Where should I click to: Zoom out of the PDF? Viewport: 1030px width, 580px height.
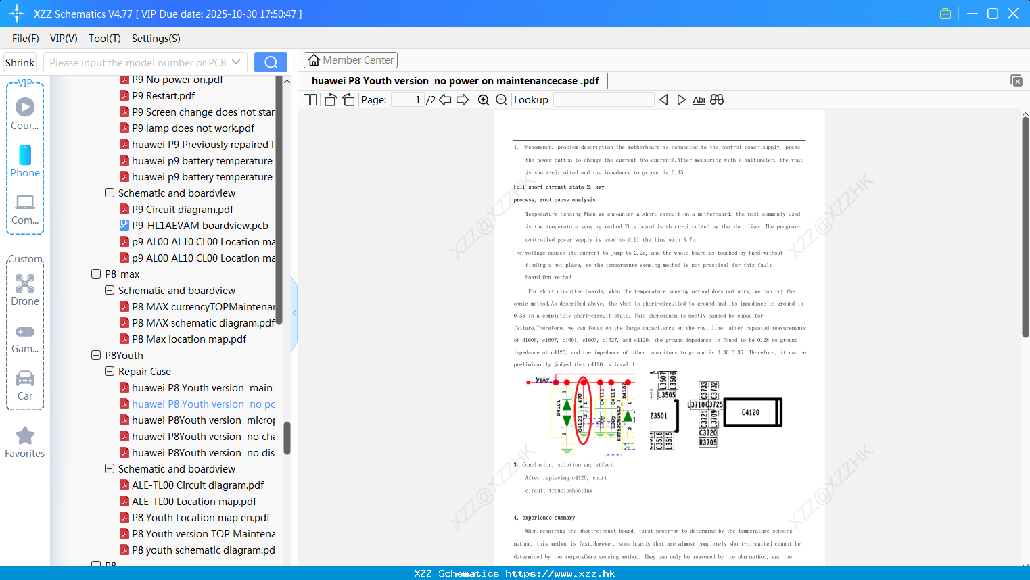(x=501, y=100)
